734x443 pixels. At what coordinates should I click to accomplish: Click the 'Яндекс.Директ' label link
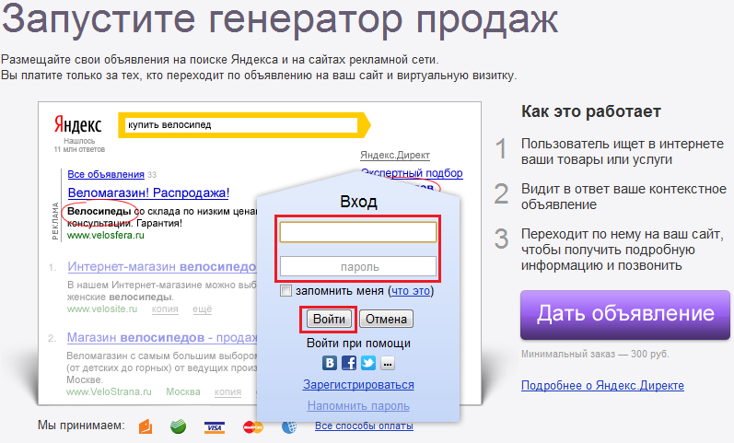[x=395, y=155]
